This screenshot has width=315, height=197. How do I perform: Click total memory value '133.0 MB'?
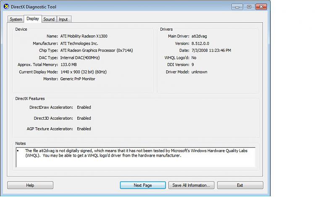pyautogui.click(x=69, y=65)
